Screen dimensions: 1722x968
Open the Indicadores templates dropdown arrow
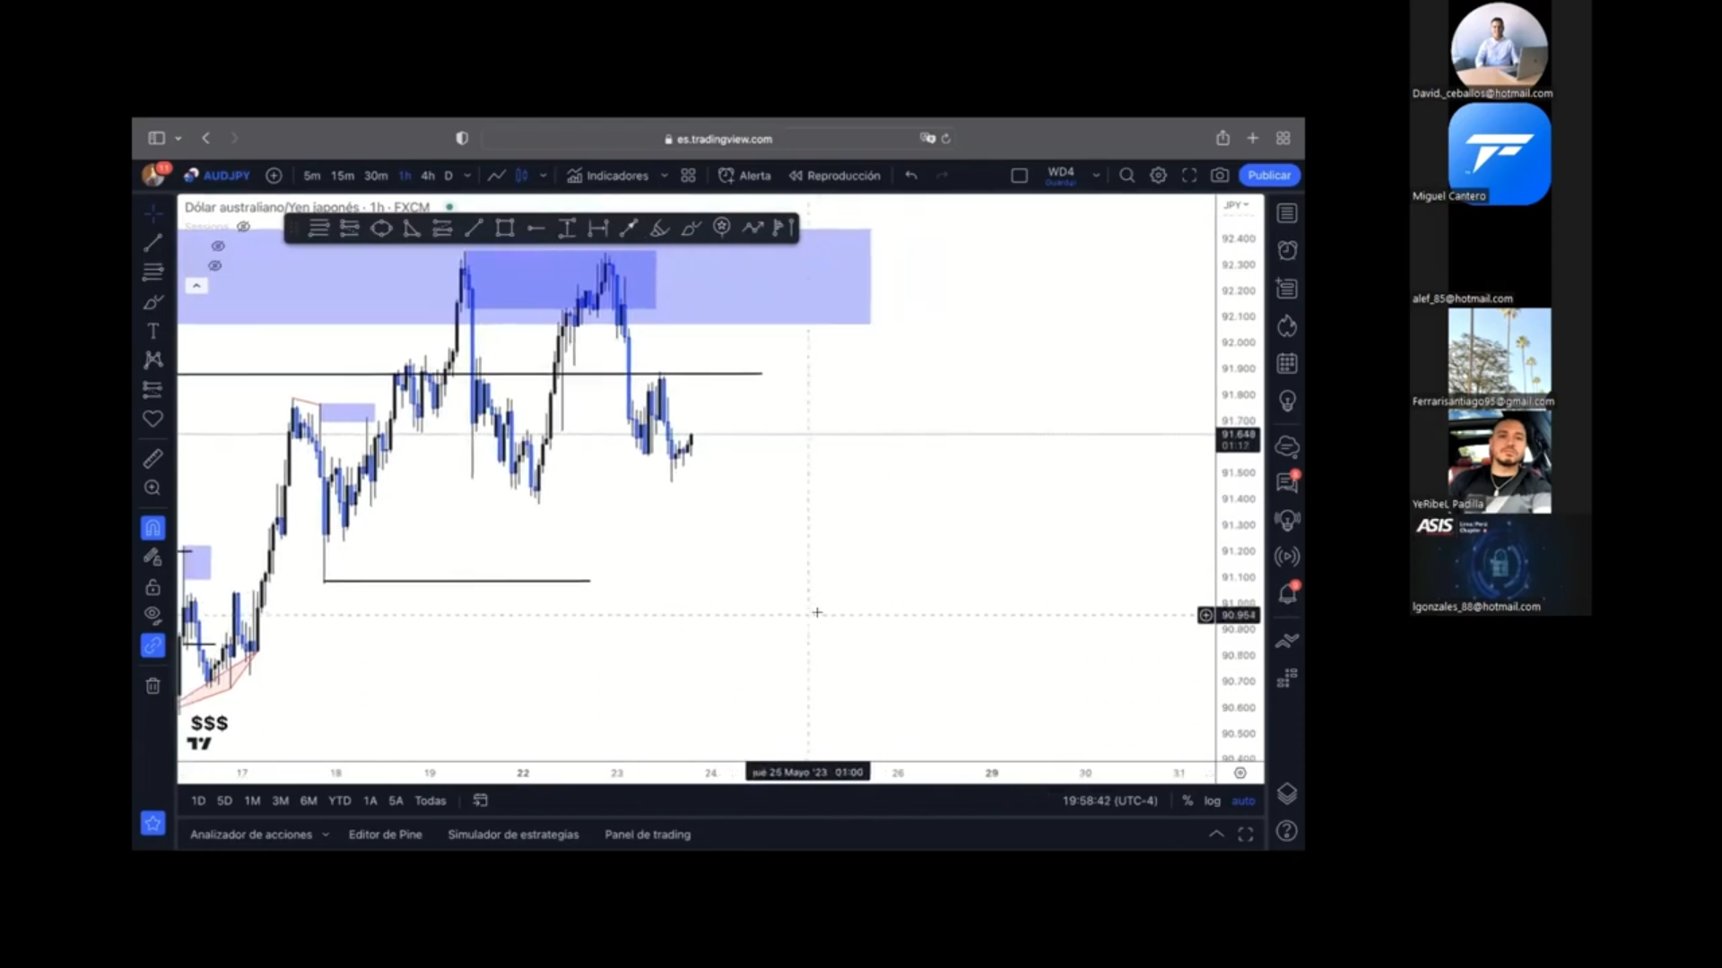pos(665,176)
